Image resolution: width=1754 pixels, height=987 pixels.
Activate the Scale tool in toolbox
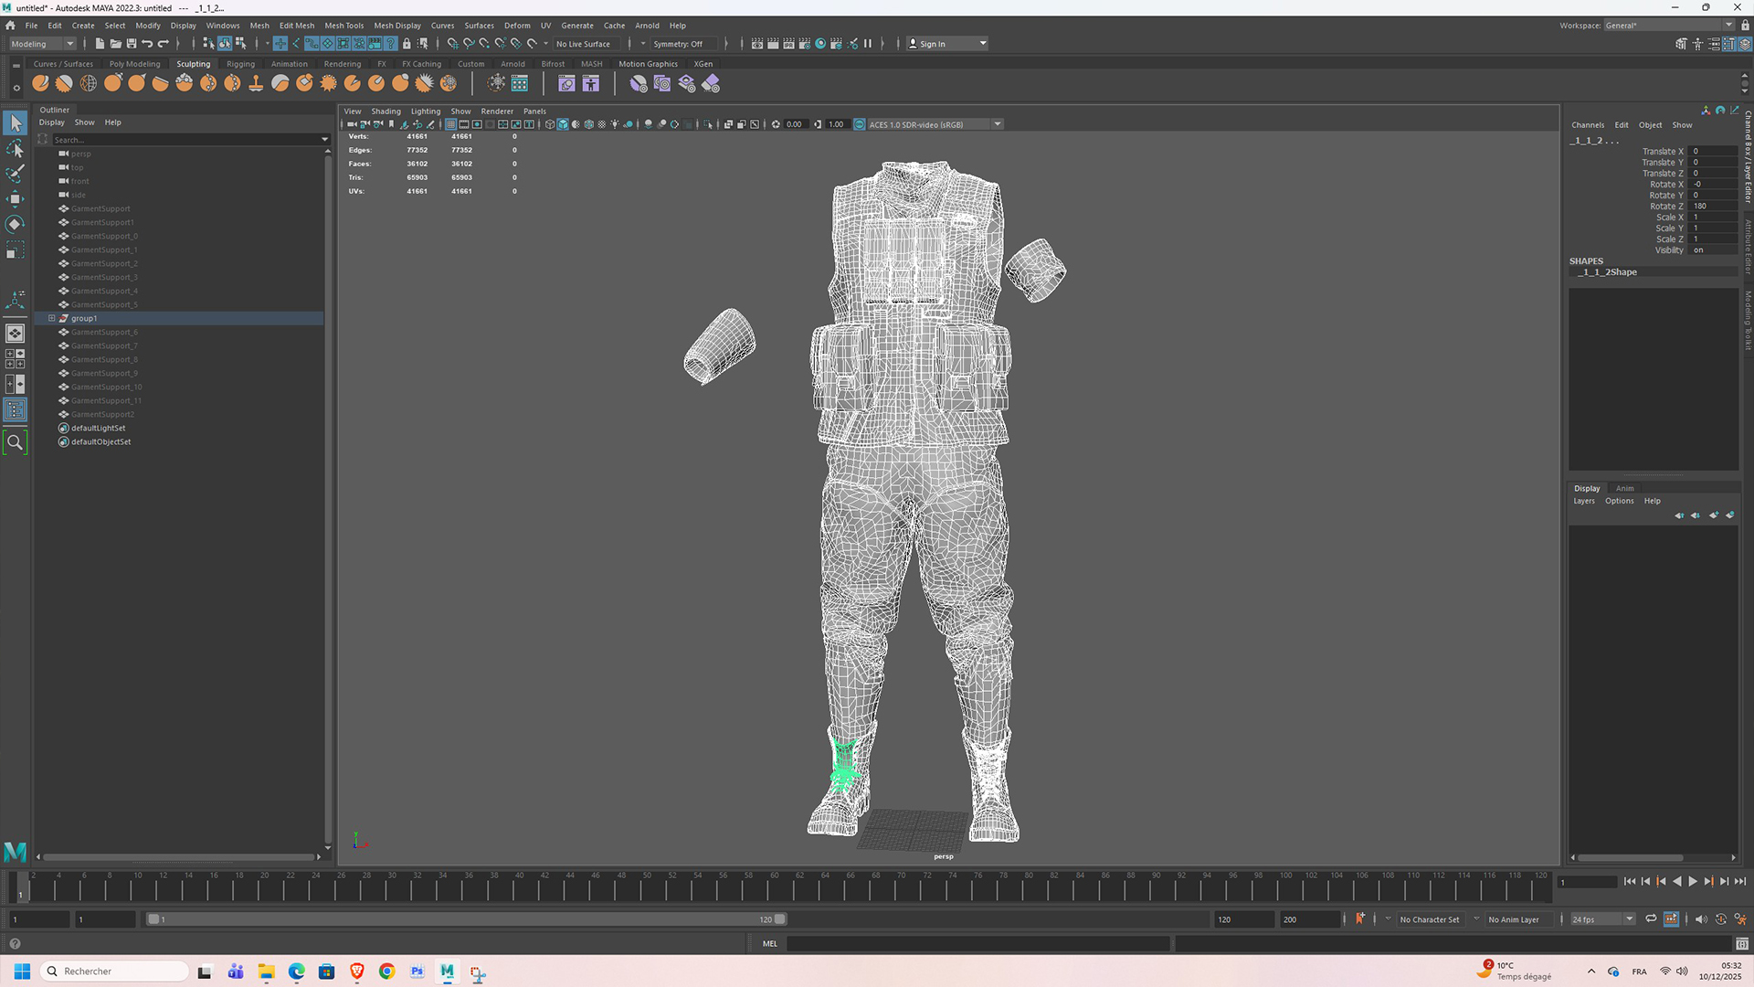(15, 250)
